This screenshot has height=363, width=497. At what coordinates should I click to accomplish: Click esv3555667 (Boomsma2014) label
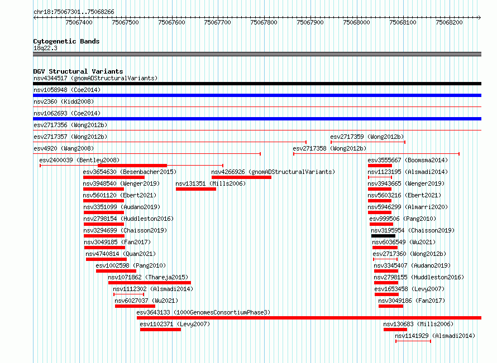(408, 160)
